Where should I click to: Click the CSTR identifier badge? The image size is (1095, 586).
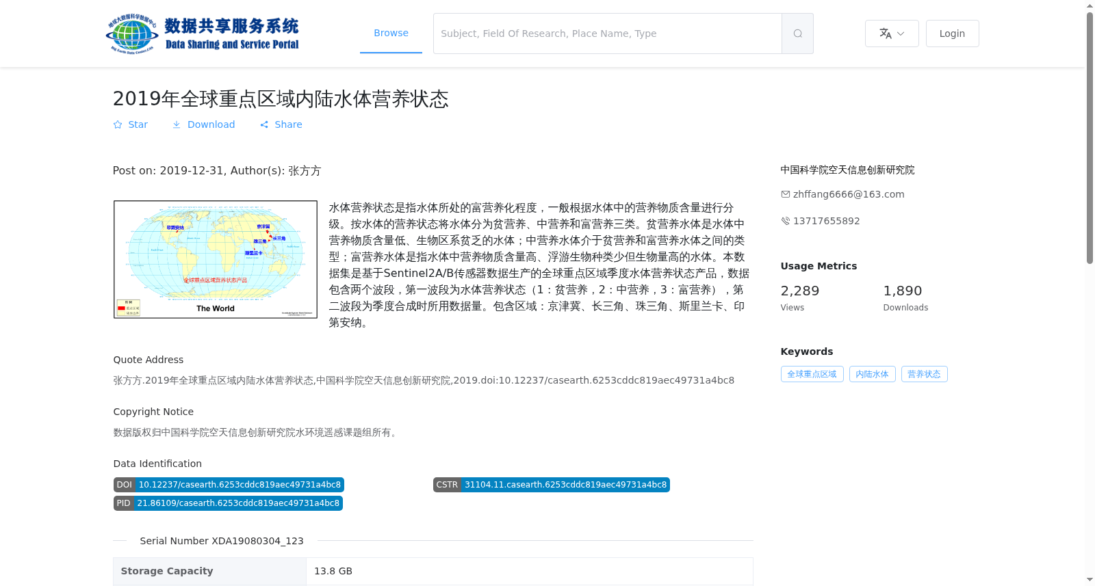[552, 485]
